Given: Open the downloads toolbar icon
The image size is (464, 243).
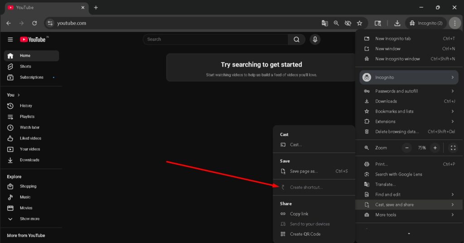Looking at the screenshot, I should [x=397, y=23].
